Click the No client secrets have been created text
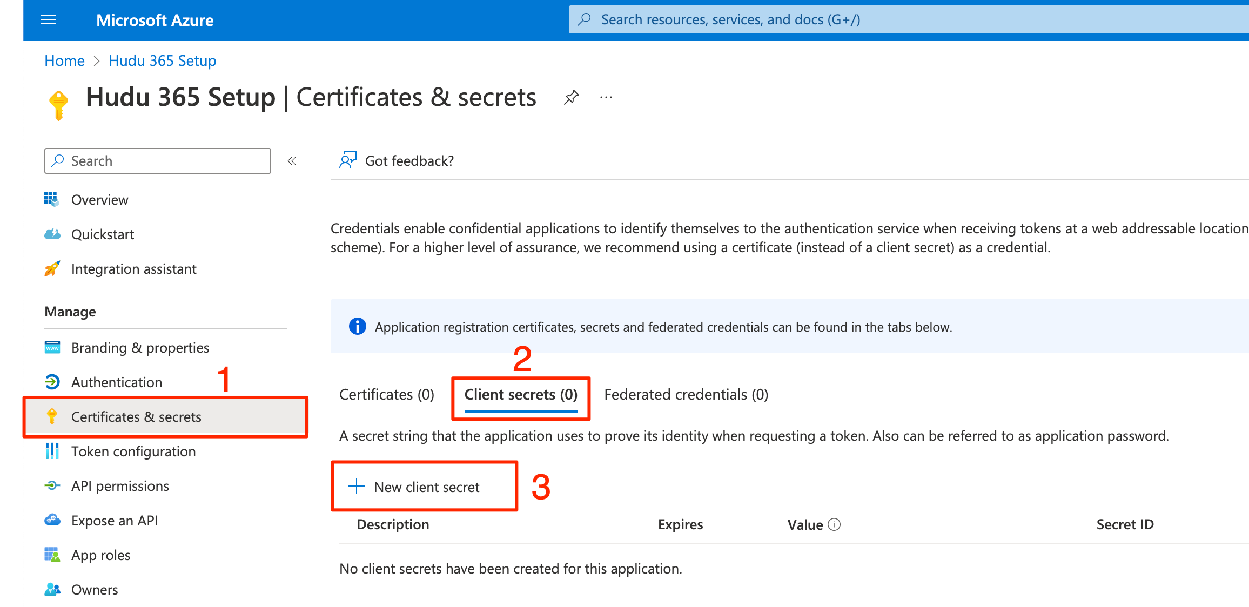The height and width of the screenshot is (607, 1249). click(511, 569)
